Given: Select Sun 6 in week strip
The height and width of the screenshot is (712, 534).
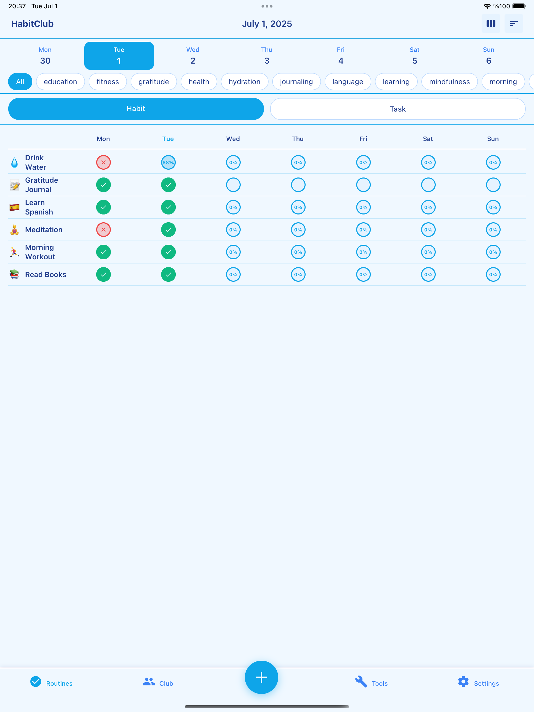Looking at the screenshot, I should (489, 56).
